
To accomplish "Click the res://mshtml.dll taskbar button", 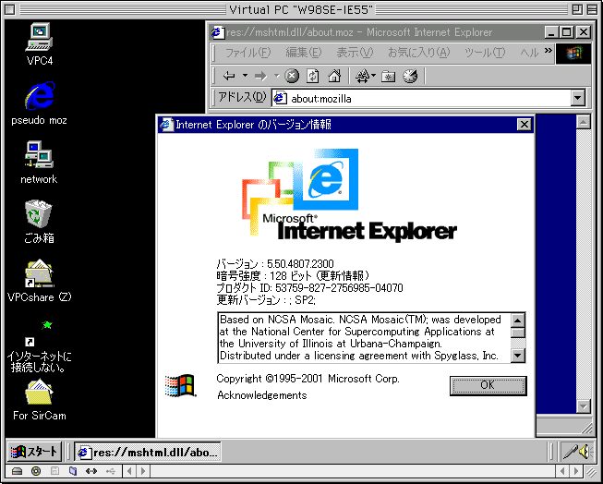I will [148, 452].
